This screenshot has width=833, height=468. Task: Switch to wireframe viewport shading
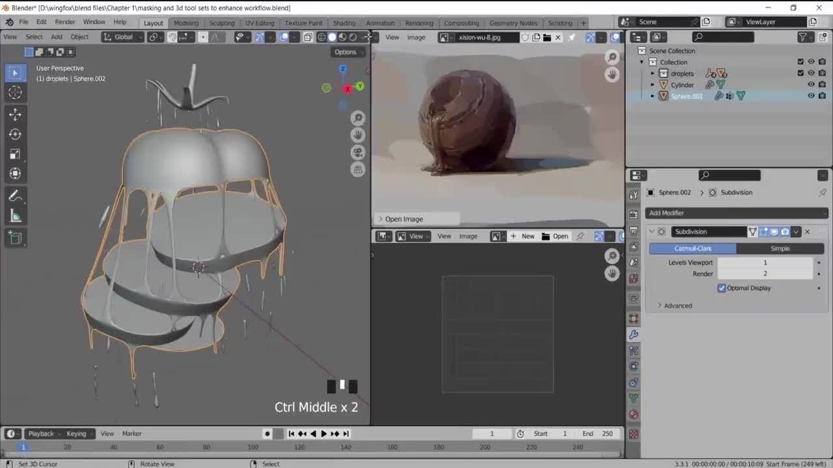pyautogui.click(x=321, y=37)
